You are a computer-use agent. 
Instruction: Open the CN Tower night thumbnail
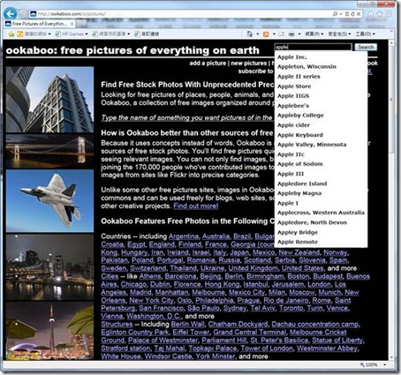click(49, 331)
